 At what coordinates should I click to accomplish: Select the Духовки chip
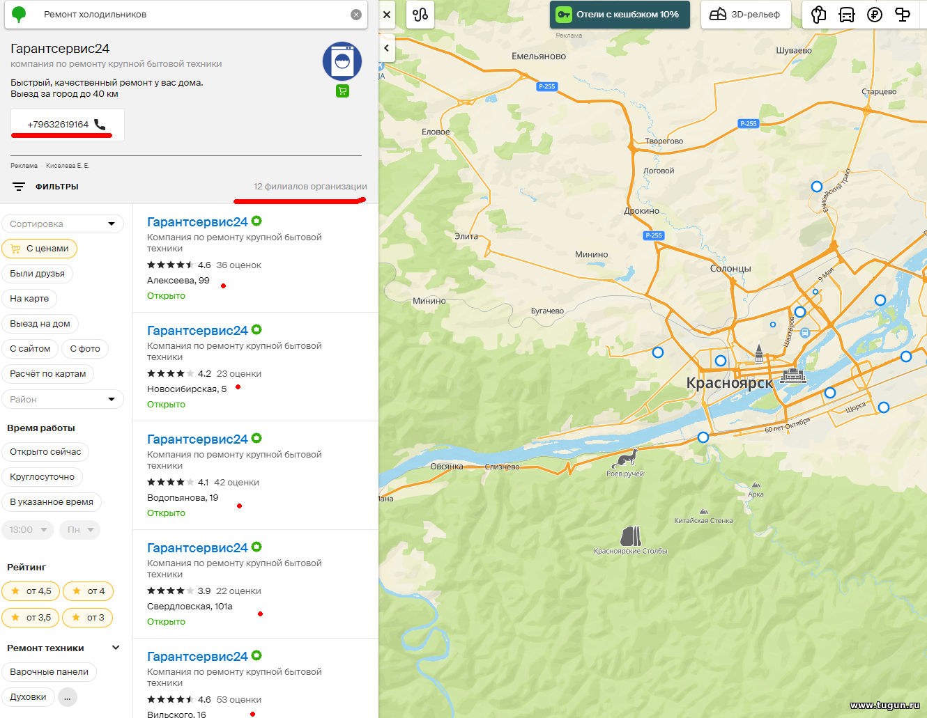[x=29, y=697]
